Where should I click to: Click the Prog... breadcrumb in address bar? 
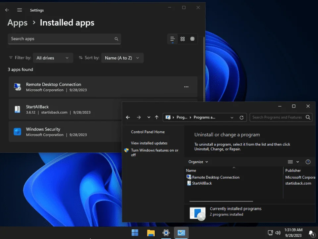coord(182,117)
